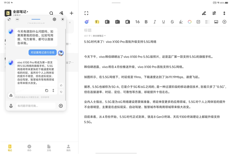Select the hashtag heading format icon
The height and width of the screenshot is (154, 232).
[107, 22]
